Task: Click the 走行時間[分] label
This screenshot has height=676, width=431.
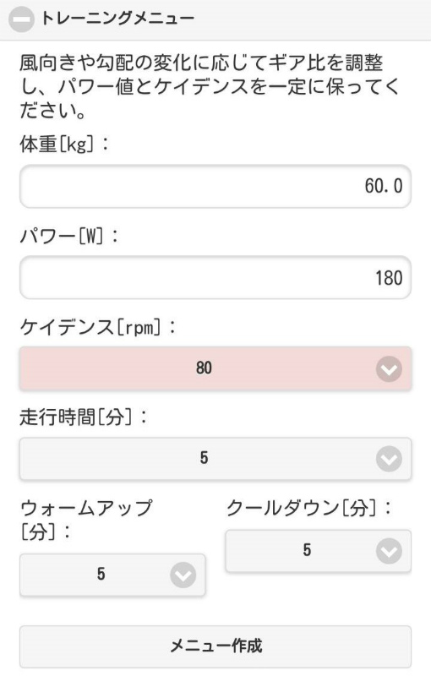Action: (x=84, y=417)
